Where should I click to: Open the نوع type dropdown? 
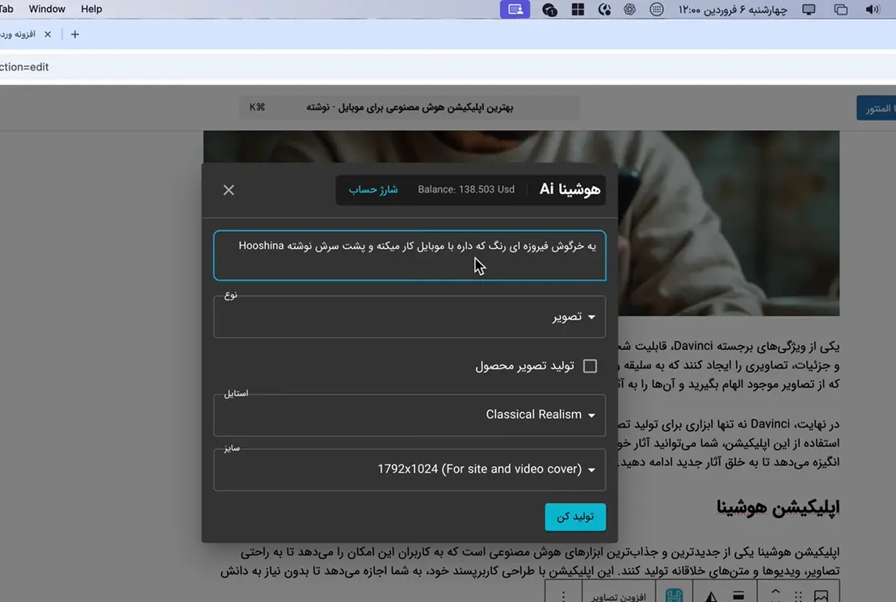coord(410,317)
